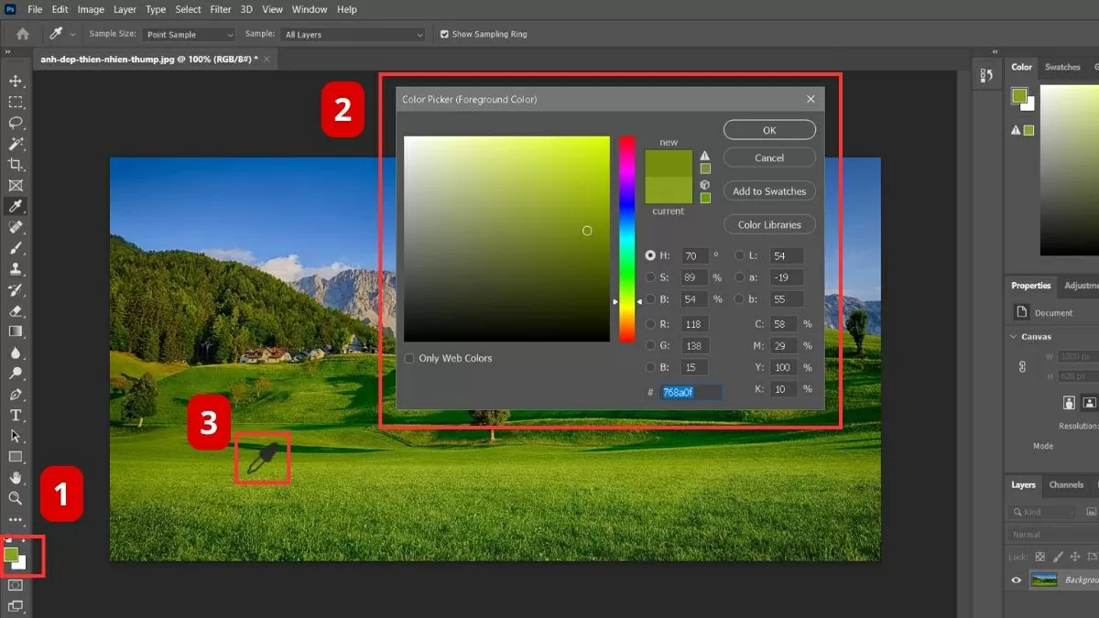Screen dimensions: 1099x618
Task: Choose the Crop tool
Action: pyautogui.click(x=16, y=165)
